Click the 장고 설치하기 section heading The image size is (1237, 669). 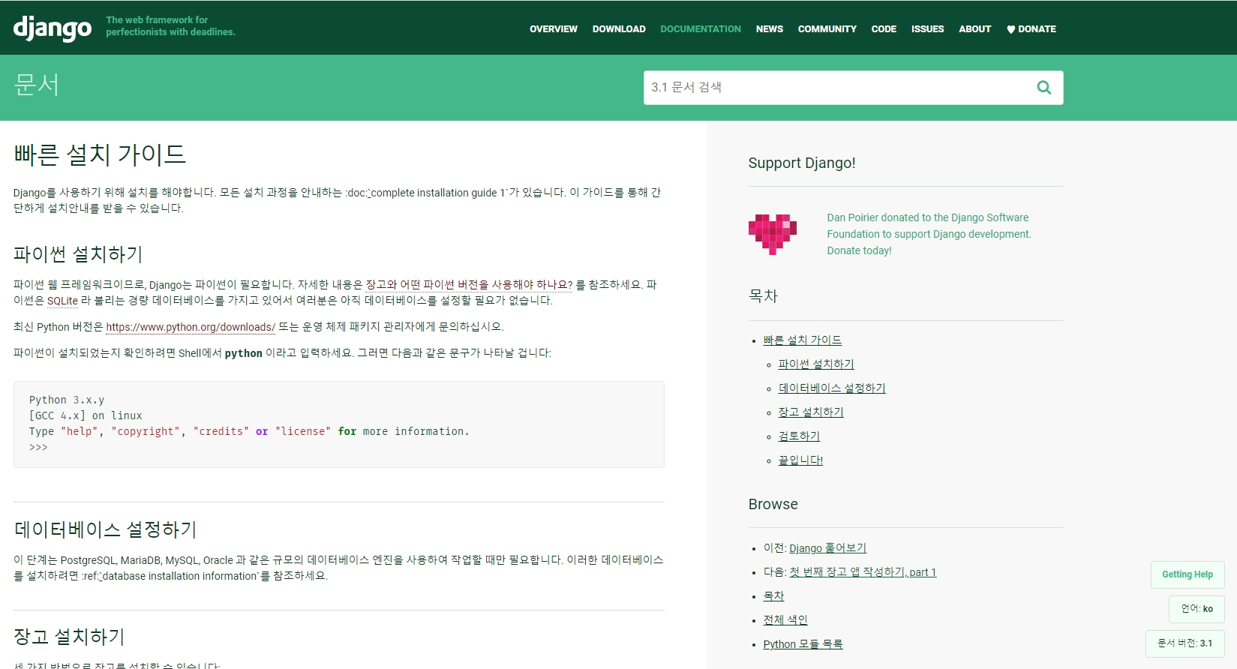pyautogui.click(x=69, y=637)
